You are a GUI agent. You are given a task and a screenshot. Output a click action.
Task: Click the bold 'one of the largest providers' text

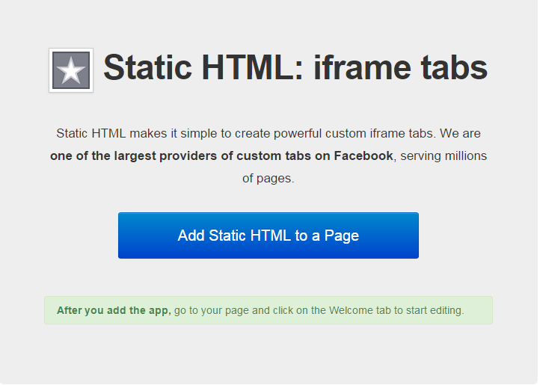pyautogui.click(x=133, y=156)
